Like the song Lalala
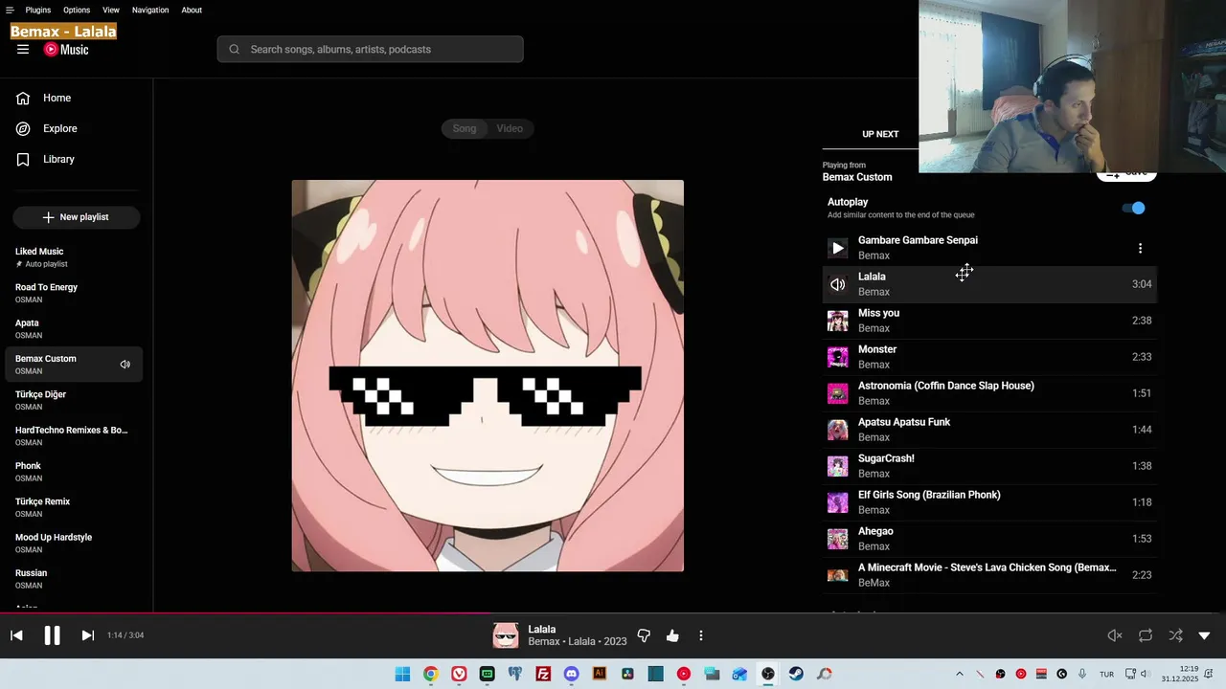This screenshot has height=689, width=1226. [672, 635]
